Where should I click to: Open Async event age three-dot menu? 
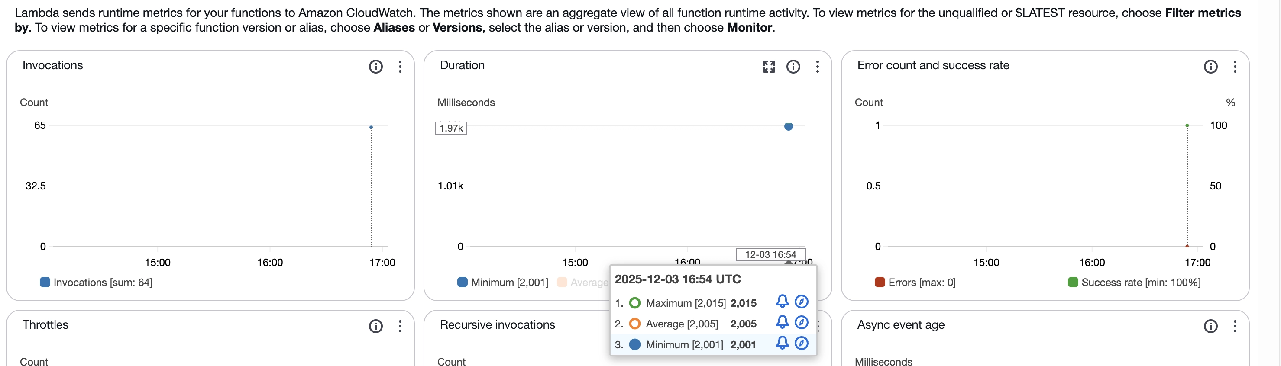(x=1234, y=326)
